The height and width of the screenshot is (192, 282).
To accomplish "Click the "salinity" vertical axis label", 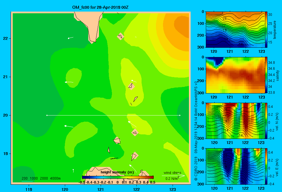I will click(277, 75).
